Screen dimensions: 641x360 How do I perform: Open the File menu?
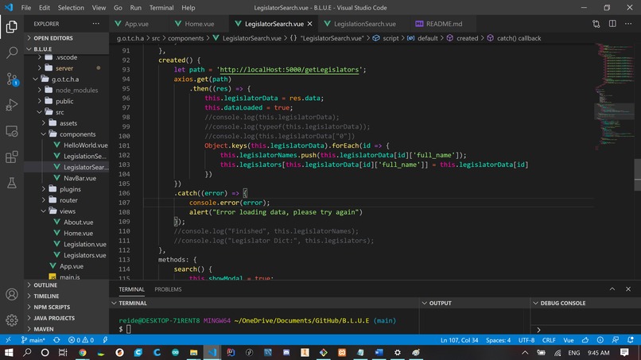[25, 7]
